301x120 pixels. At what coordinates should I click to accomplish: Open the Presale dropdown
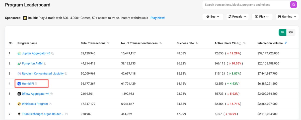(238, 17)
